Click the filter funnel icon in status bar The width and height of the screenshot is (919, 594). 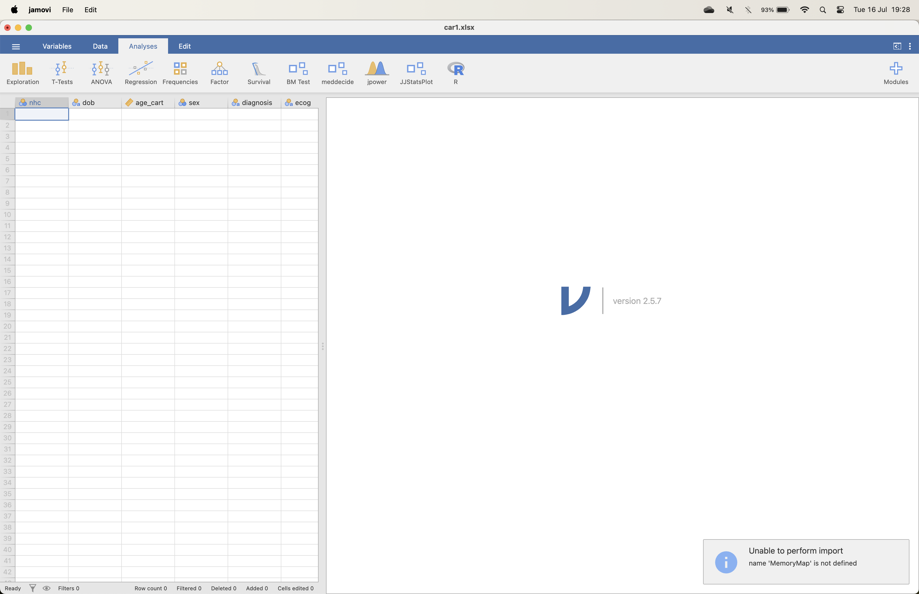[33, 588]
